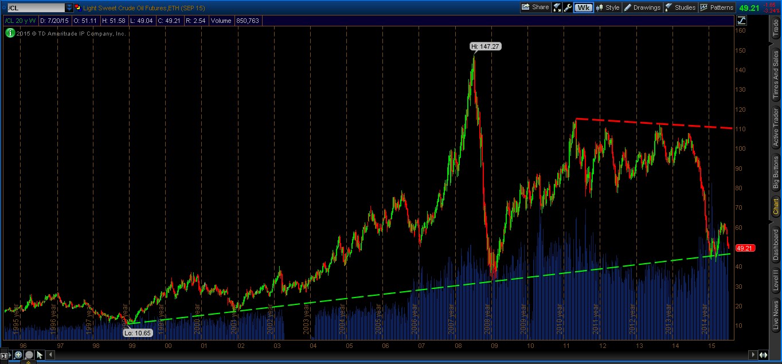Image resolution: width=782 pixels, height=364 pixels.
Task: Click the colored symbol-linking squares icon
Action: (78, 7)
